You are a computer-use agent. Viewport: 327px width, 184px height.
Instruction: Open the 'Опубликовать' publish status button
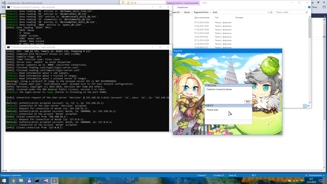(x=315, y=175)
